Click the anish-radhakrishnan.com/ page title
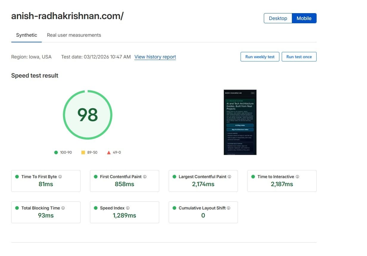This screenshot has height=256, width=367. pos(67,16)
